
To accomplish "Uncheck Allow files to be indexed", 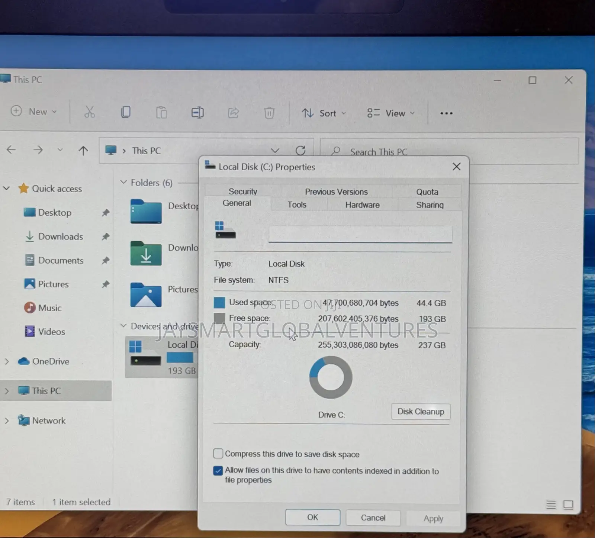I will [x=218, y=471].
